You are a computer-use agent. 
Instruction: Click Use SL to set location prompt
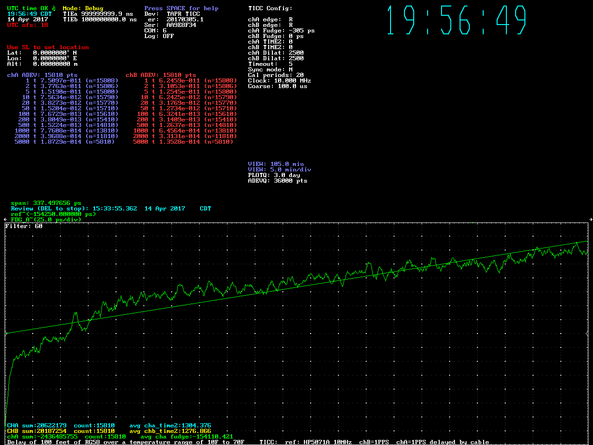[x=48, y=47]
